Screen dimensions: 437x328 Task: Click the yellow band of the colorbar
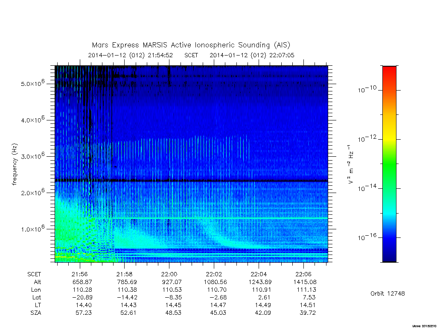(389, 137)
